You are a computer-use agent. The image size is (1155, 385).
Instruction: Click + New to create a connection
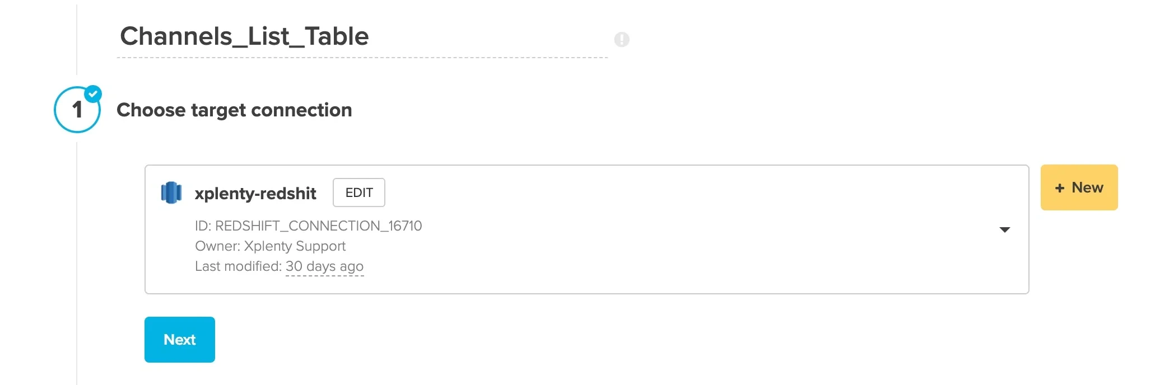(1078, 187)
